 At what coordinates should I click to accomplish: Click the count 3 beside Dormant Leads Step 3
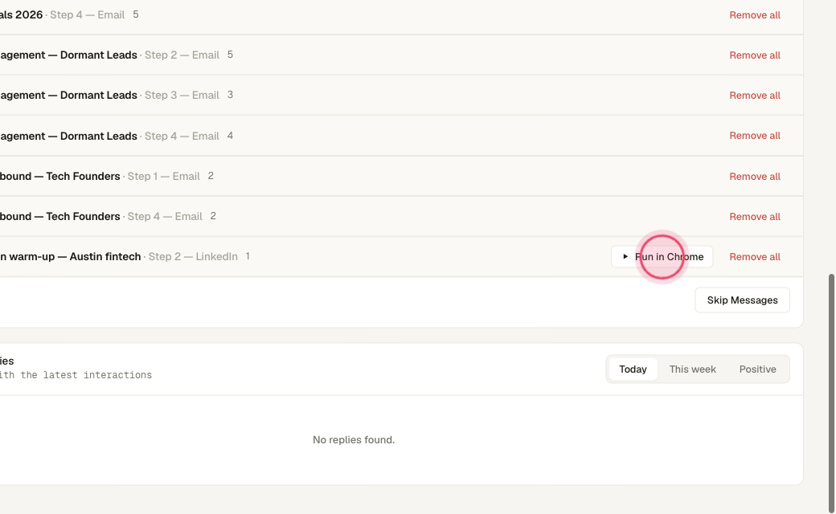pos(231,95)
